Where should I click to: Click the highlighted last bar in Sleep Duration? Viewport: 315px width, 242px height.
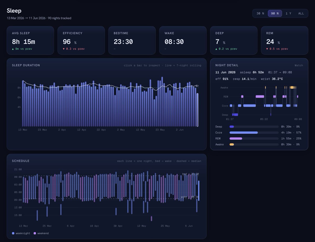[198, 110]
